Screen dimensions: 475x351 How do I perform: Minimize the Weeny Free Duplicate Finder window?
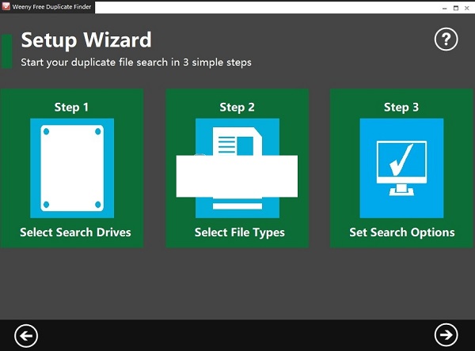tap(444, 8)
